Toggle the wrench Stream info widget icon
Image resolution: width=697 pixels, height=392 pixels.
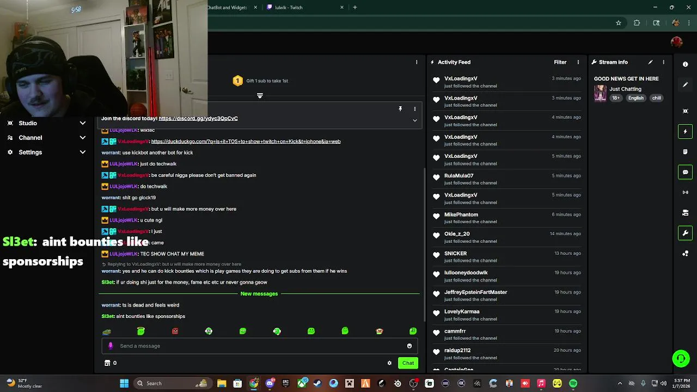[x=685, y=233]
